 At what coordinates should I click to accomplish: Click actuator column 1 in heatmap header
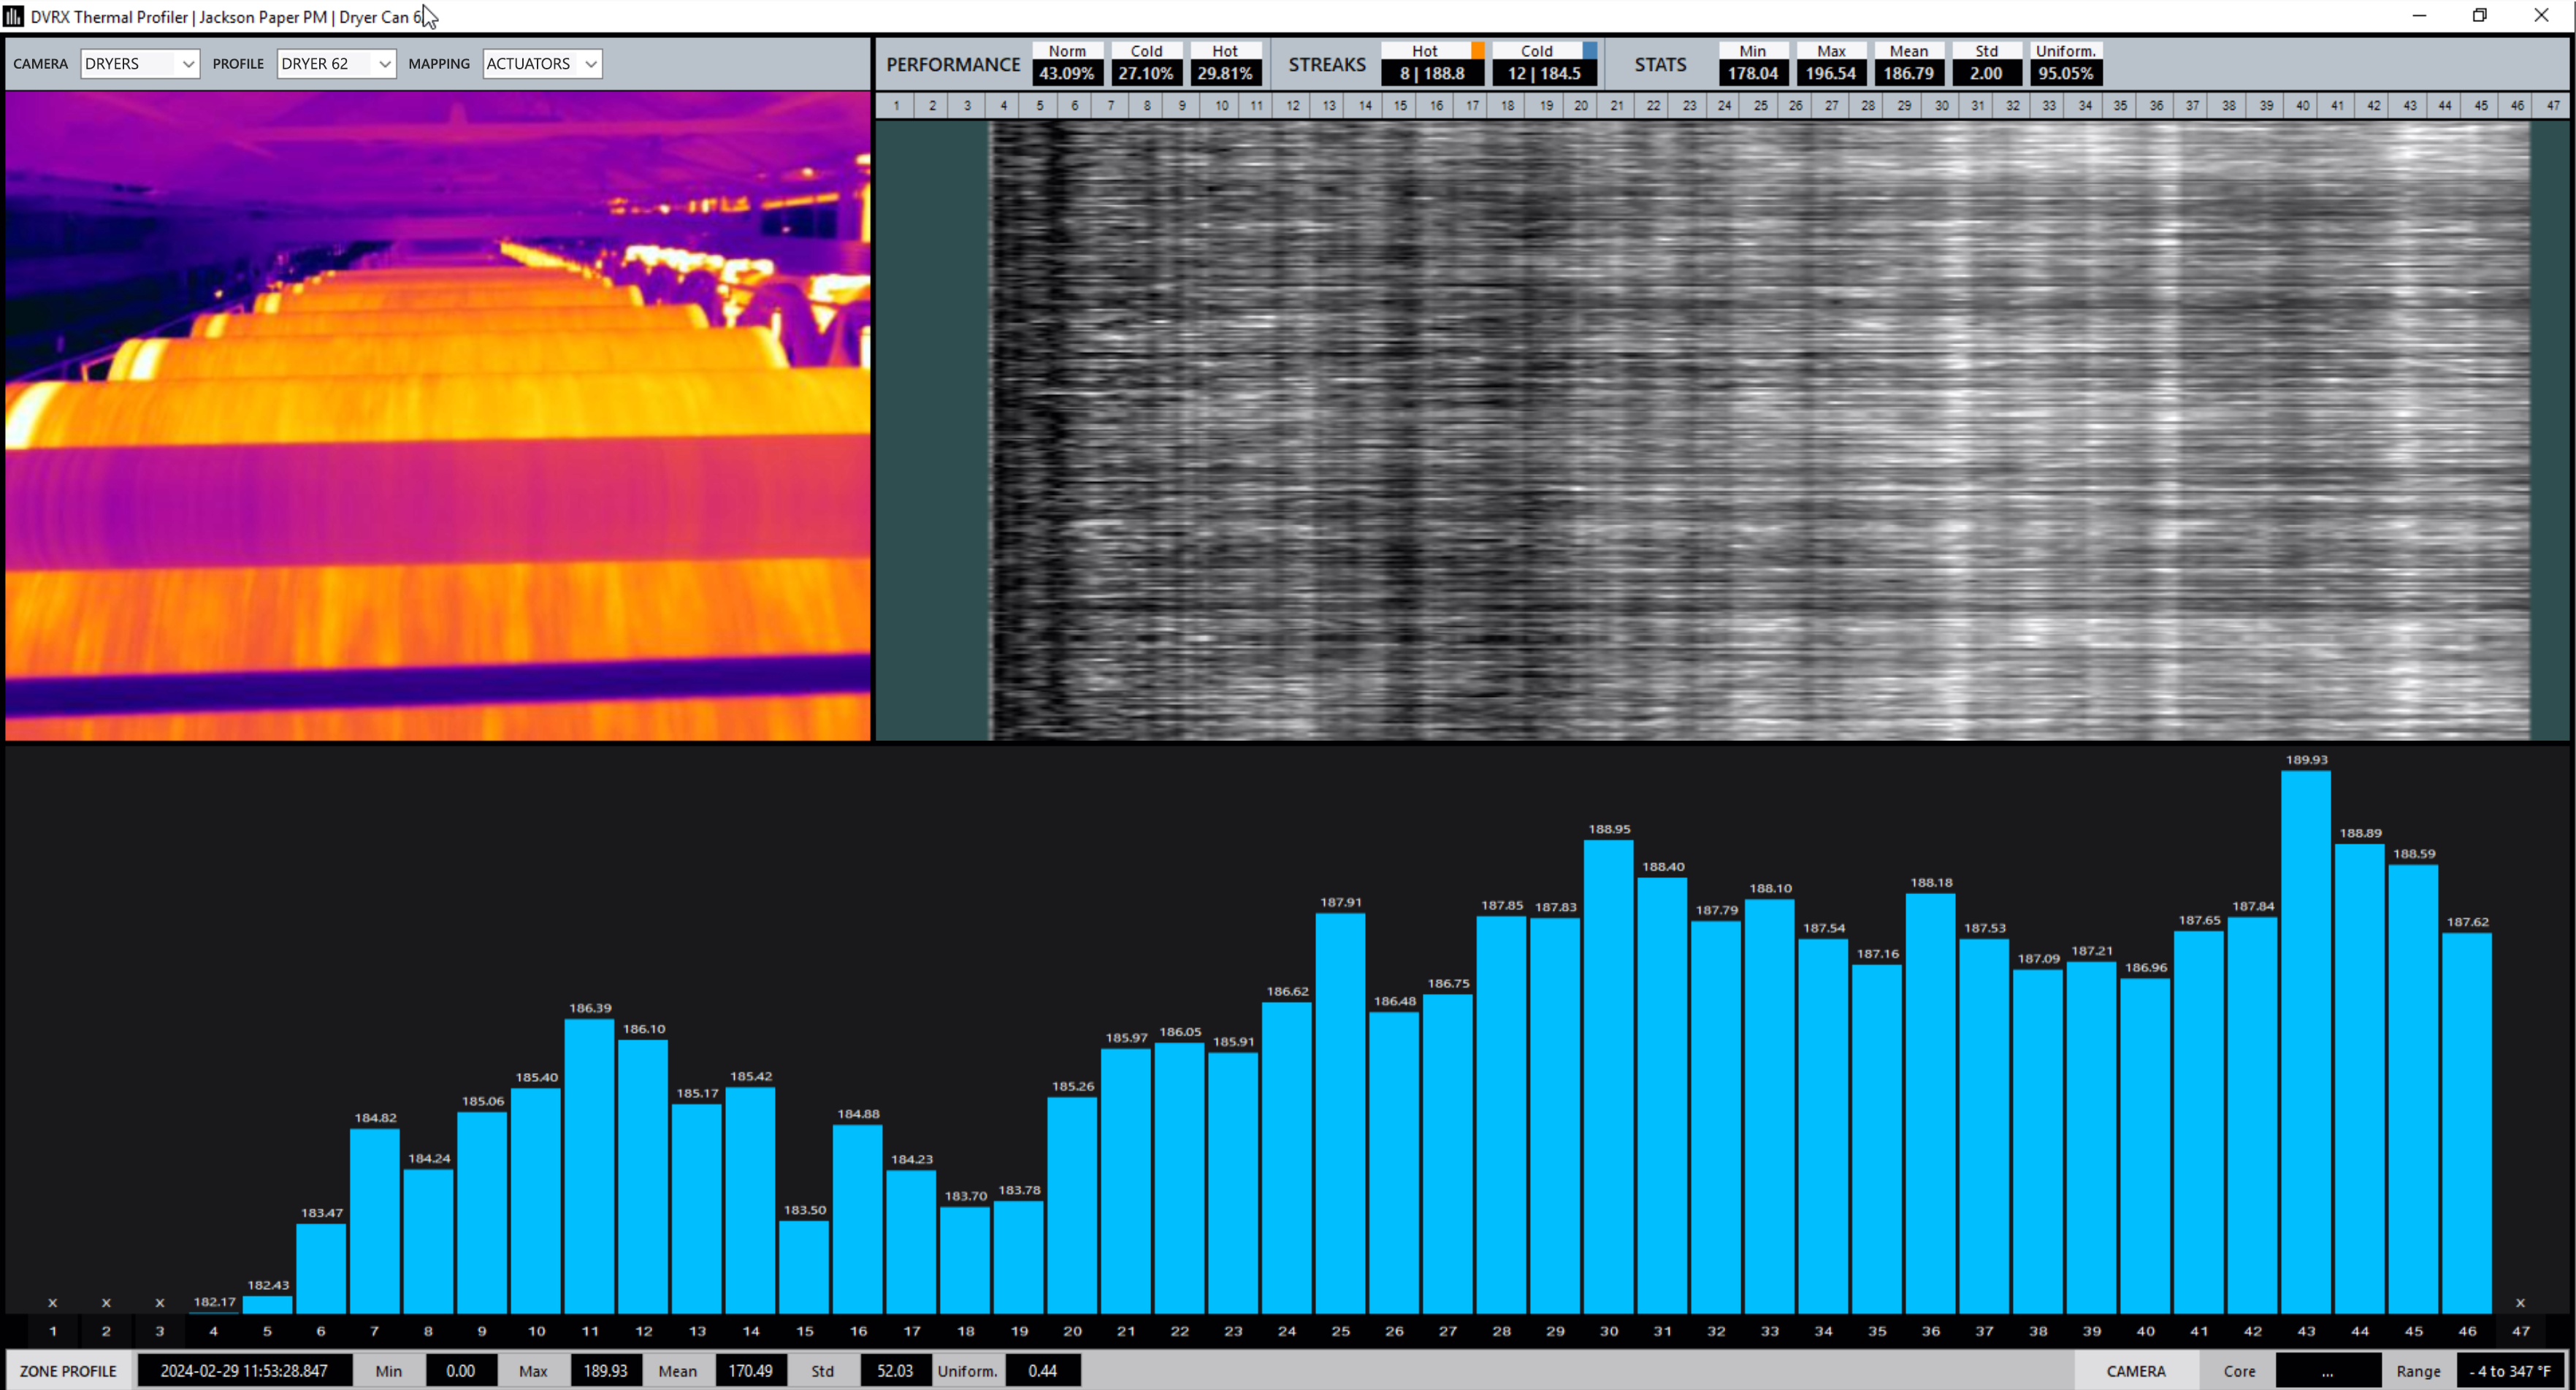[x=896, y=105]
